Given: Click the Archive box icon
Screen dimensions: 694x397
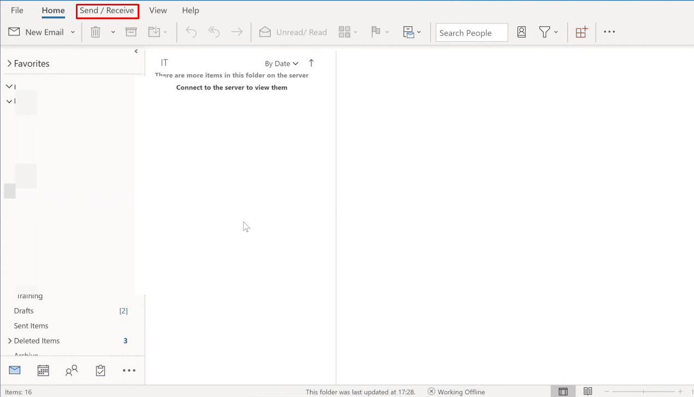Looking at the screenshot, I should click(x=131, y=32).
